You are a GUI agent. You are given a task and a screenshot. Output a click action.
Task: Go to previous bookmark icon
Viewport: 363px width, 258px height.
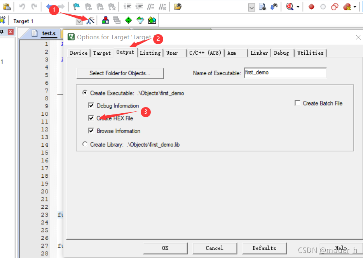[88, 7]
